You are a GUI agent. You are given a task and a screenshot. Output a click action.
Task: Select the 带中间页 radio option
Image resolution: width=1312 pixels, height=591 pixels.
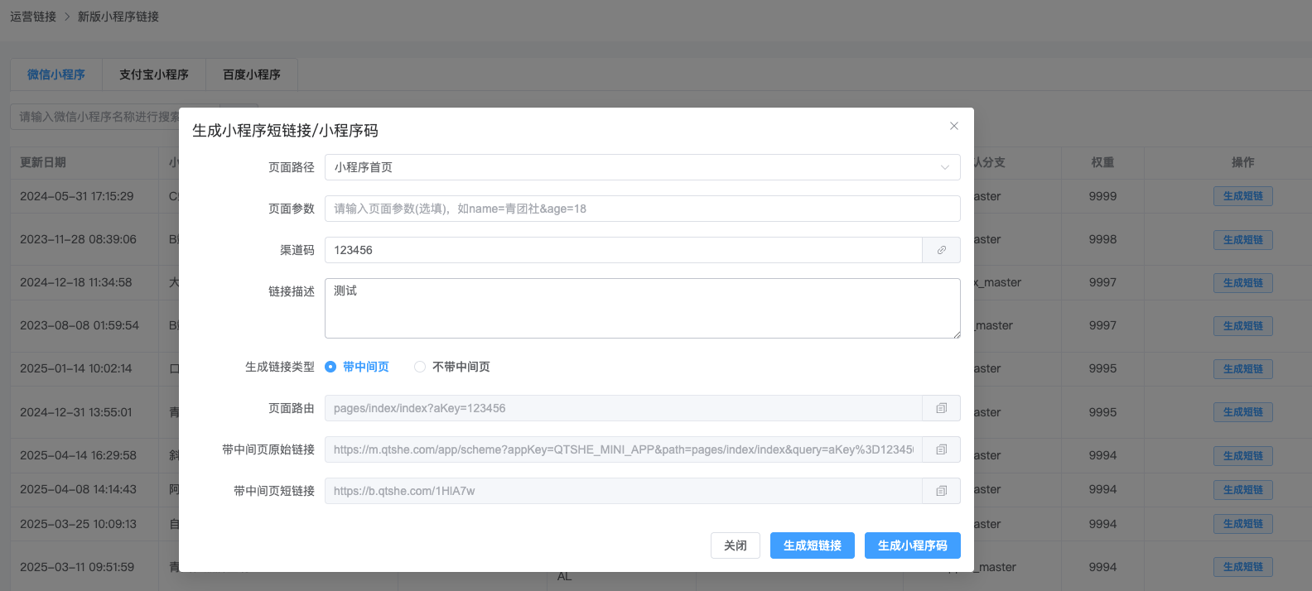(357, 367)
